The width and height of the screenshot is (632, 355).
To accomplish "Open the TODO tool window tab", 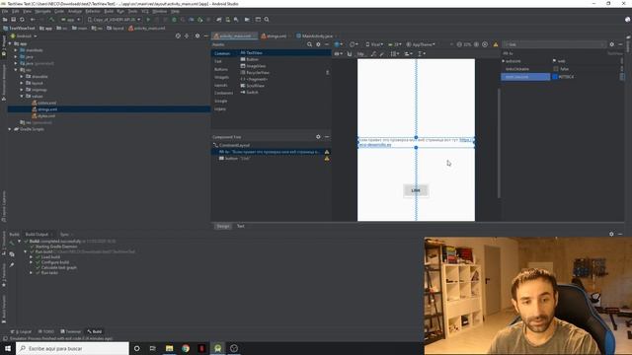I will (x=46, y=331).
